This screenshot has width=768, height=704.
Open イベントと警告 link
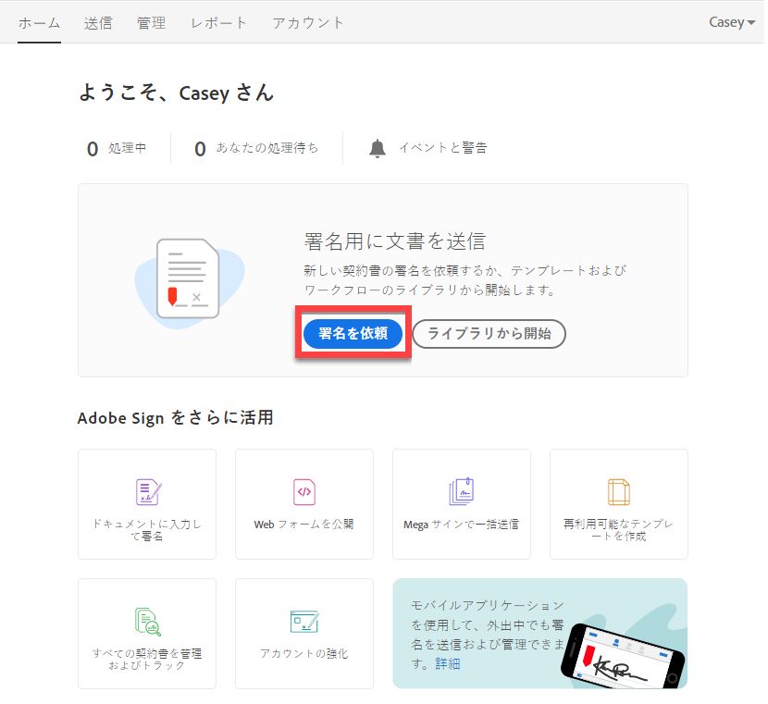443,148
